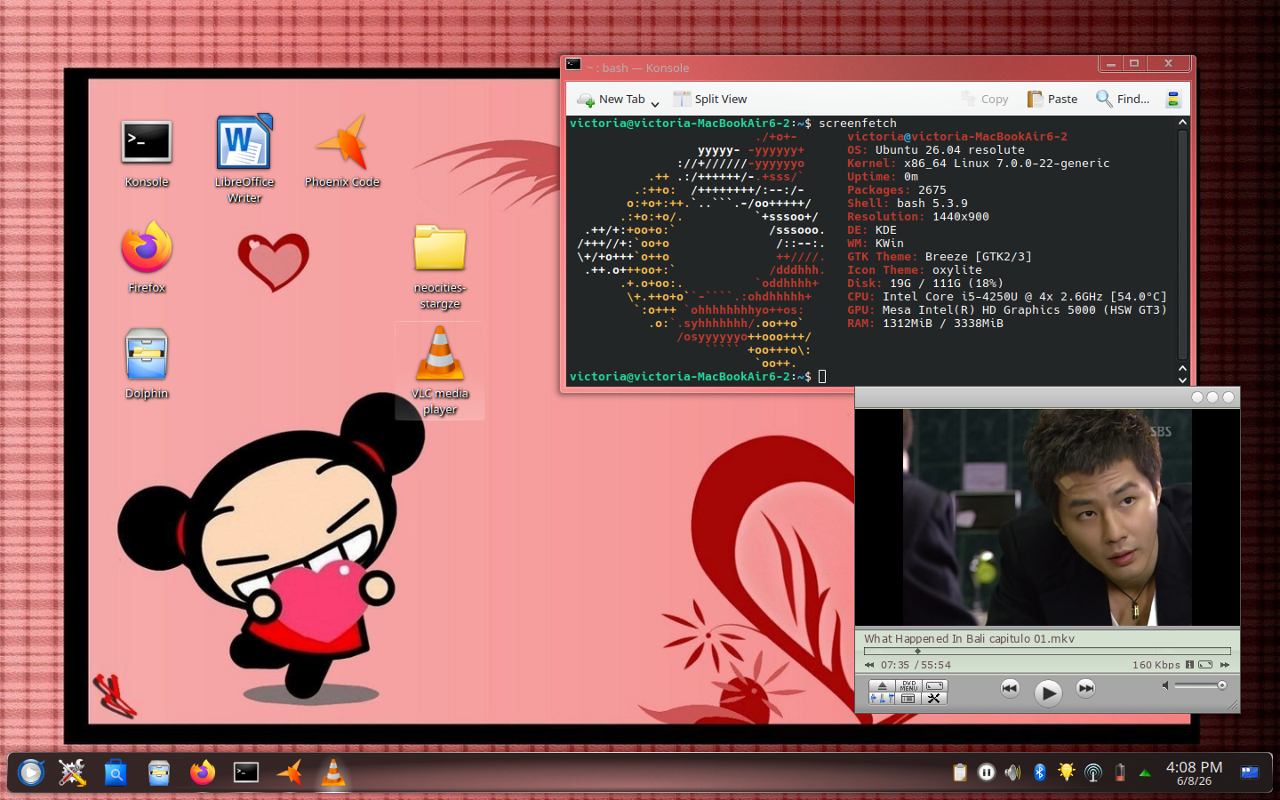Skip to next track in VLC
Viewport: 1280px width, 800px height.
pos(1085,688)
